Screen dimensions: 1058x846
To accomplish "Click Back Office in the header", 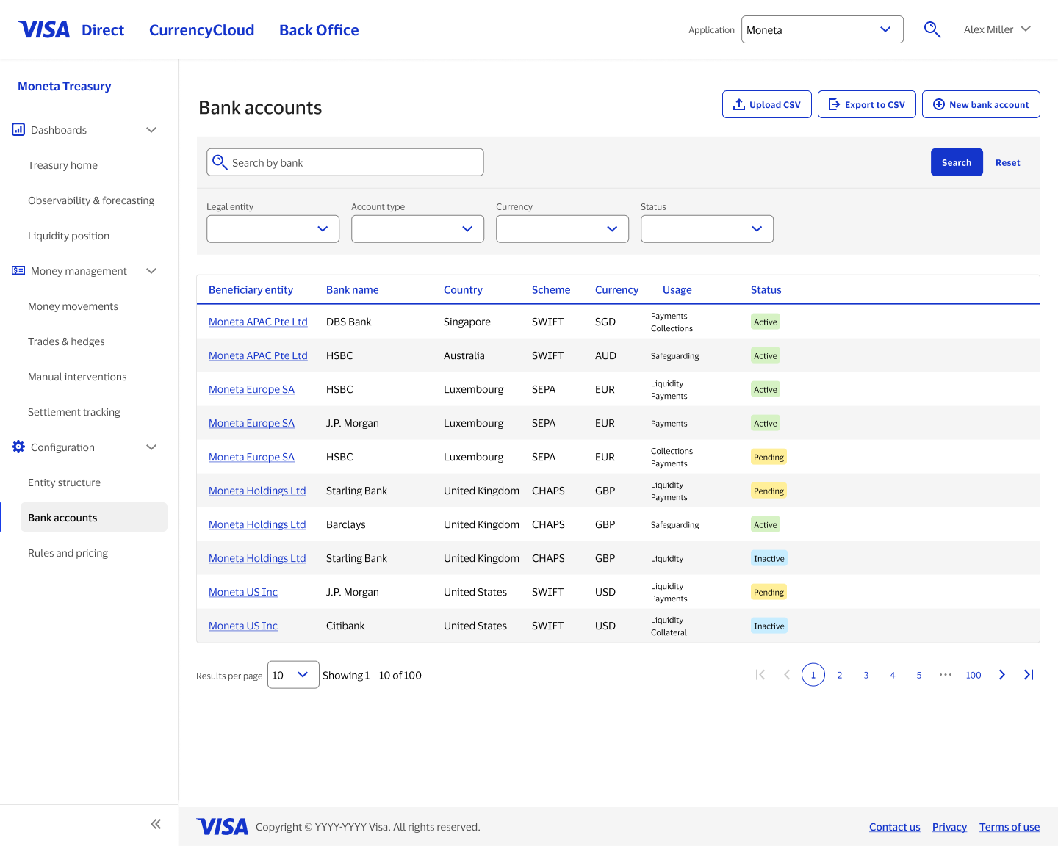I will pos(319,29).
